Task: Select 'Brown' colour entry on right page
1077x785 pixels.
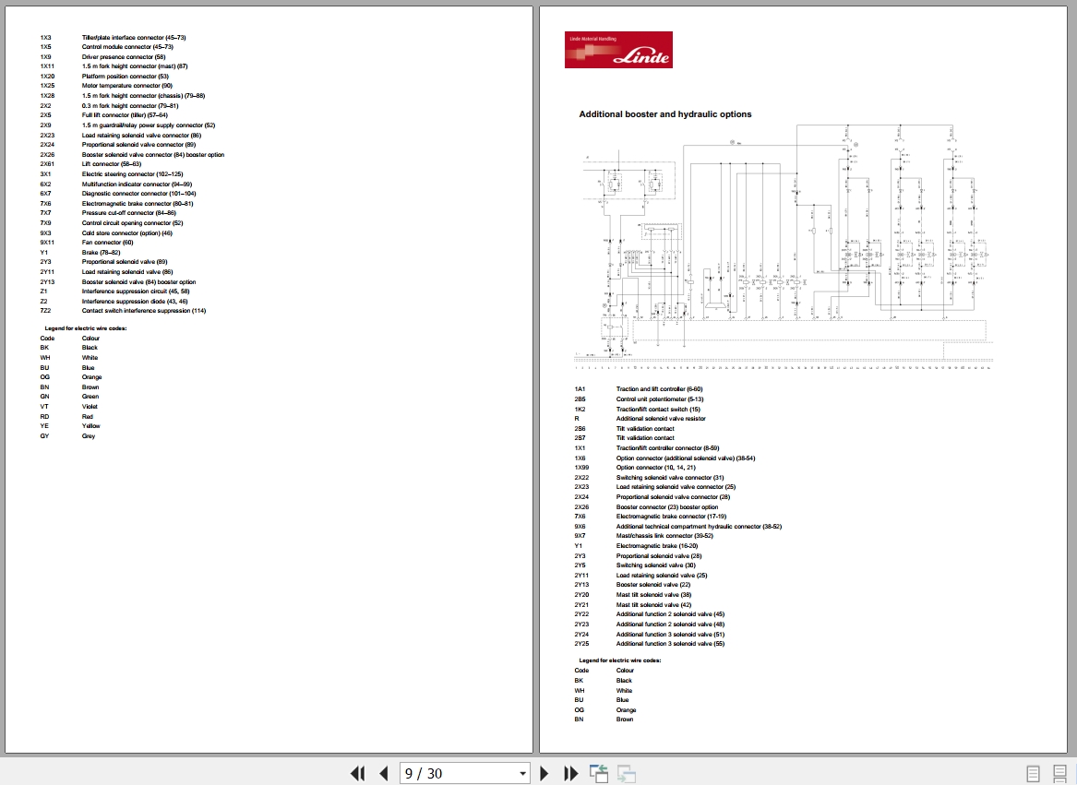Action: (625, 720)
